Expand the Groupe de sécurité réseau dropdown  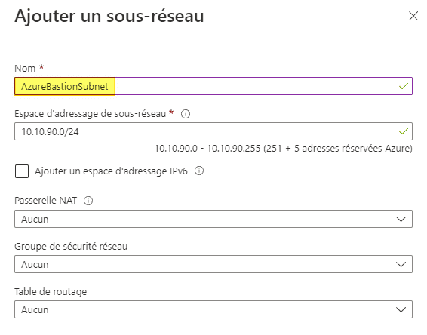(x=213, y=264)
